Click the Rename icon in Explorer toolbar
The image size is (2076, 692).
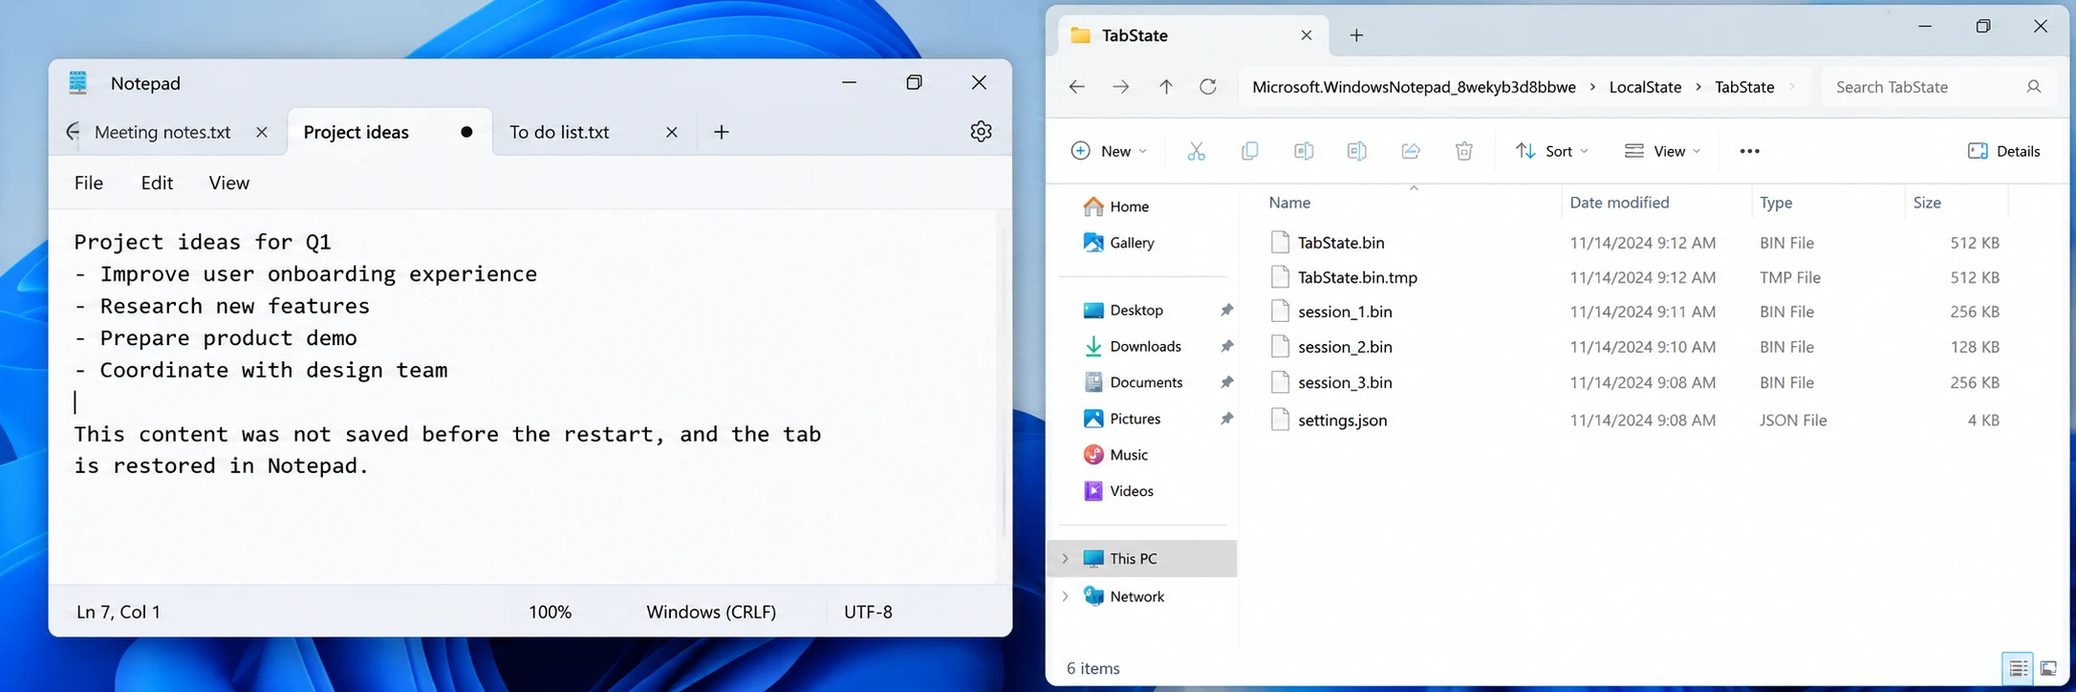click(x=1356, y=151)
